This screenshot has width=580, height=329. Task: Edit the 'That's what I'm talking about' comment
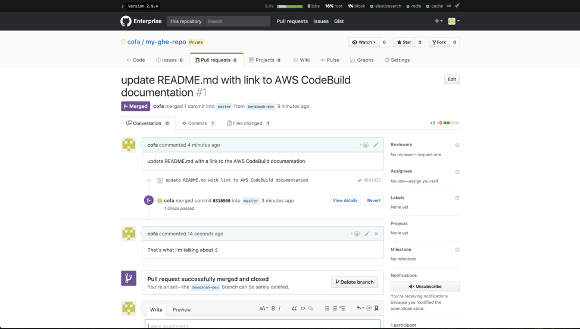click(x=367, y=234)
